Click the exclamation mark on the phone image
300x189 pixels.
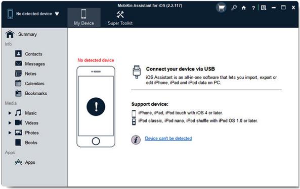point(96,107)
